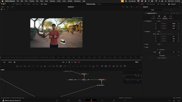Add an Image Plane 3D node from toolbar
Screen dimensions: 182x102
click(102, 66)
